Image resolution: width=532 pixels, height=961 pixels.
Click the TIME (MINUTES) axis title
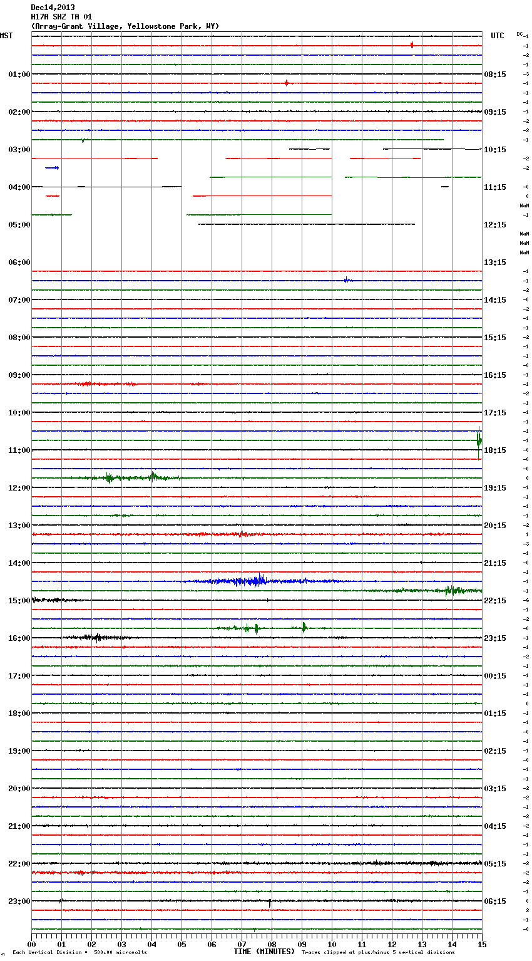pyautogui.click(x=264, y=952)
